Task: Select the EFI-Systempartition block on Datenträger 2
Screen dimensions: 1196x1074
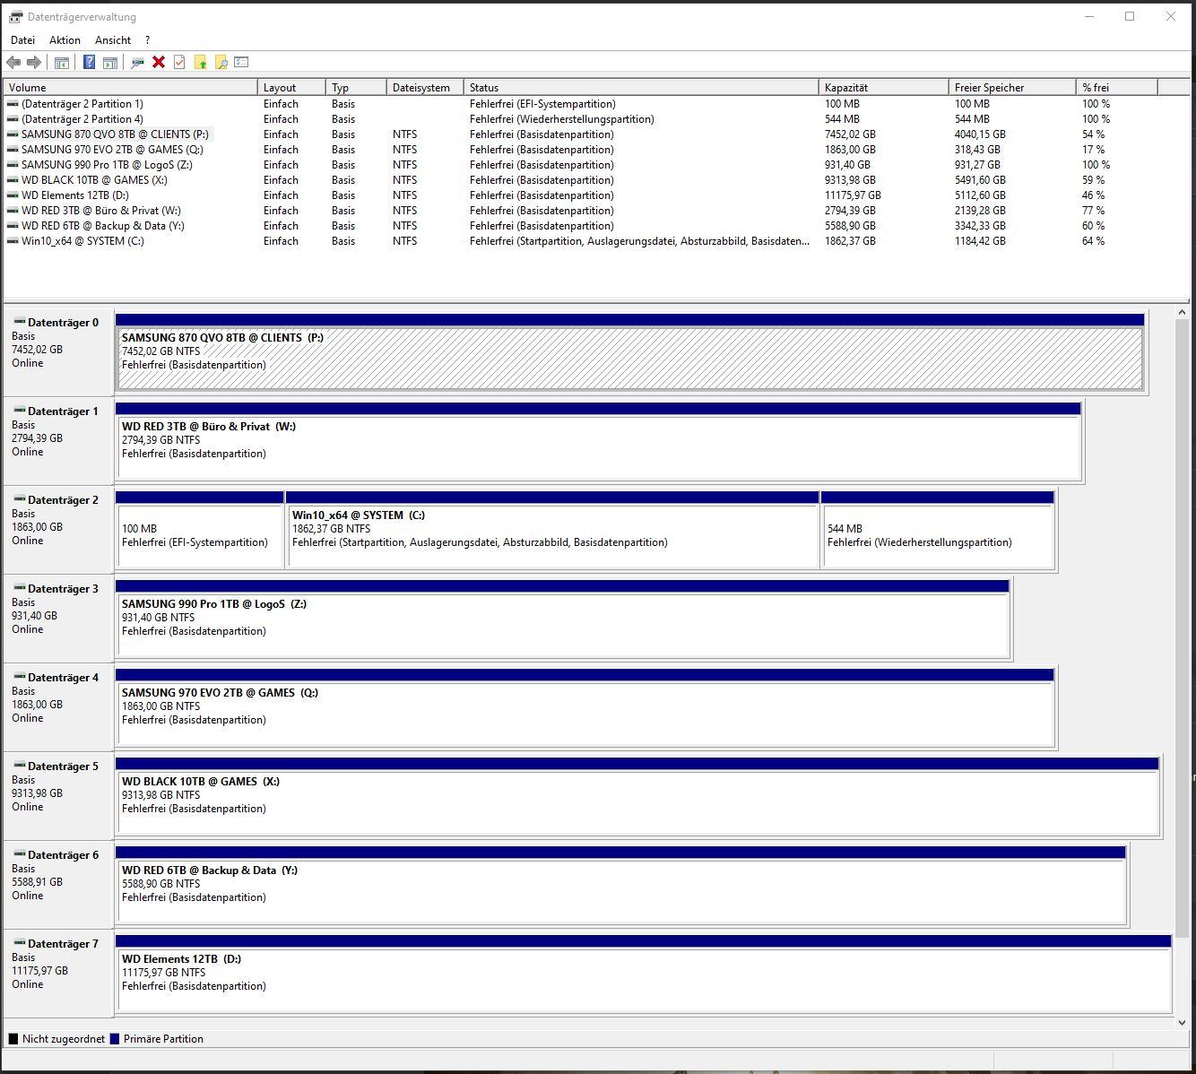Action: click(x=197, y=533)
